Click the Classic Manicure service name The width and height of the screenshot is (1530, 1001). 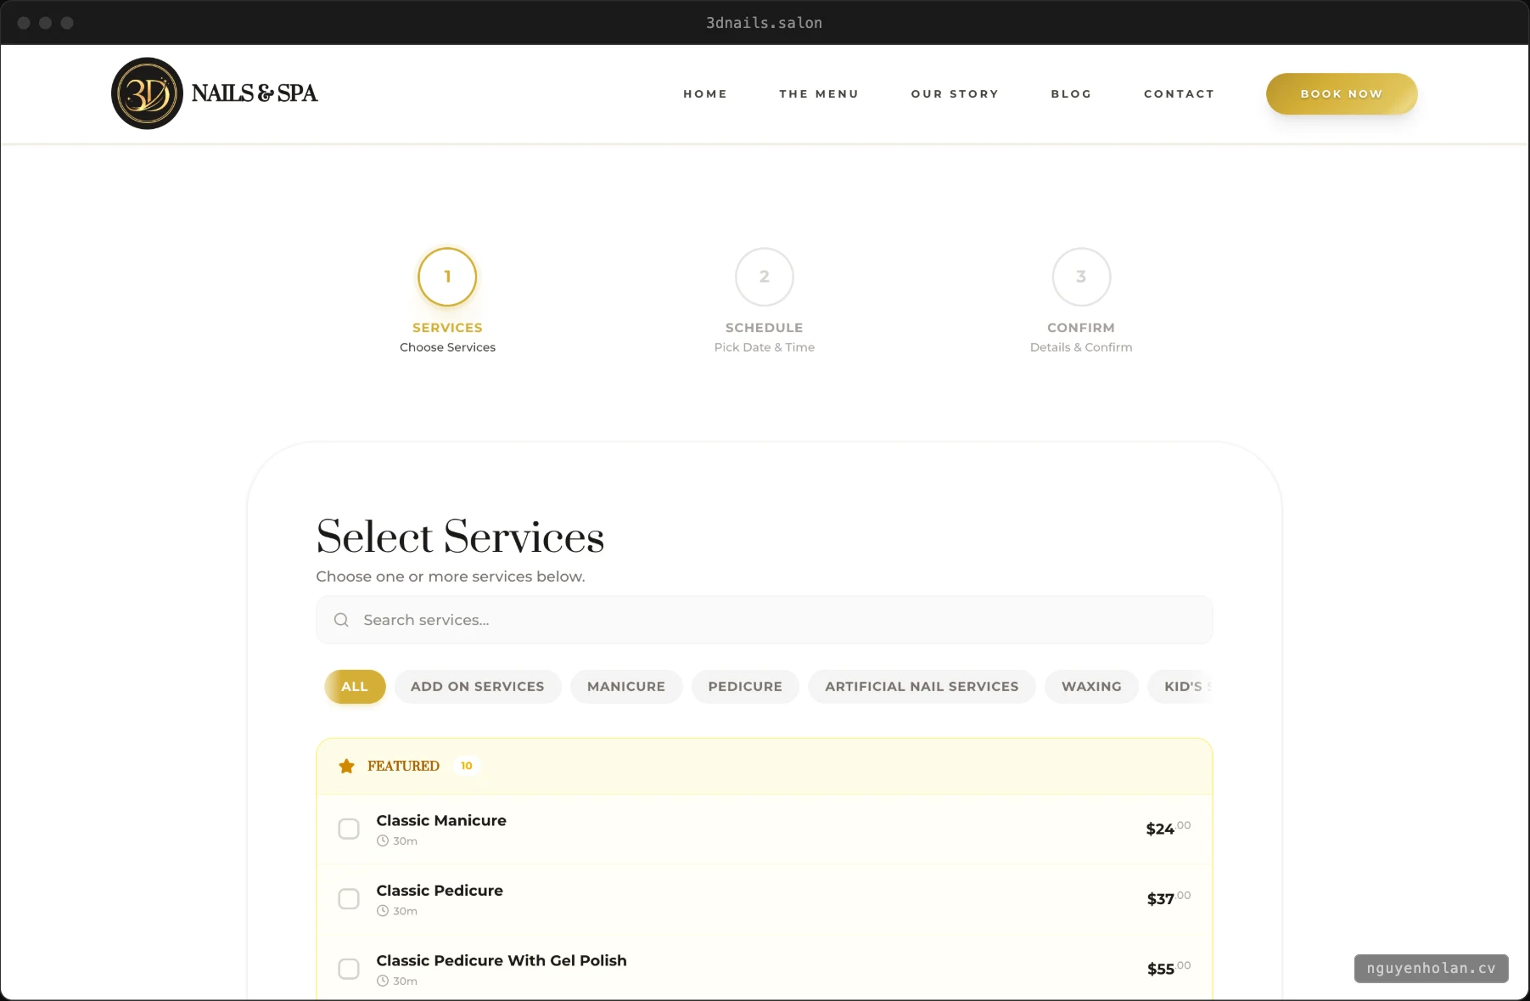pos(441,820)
